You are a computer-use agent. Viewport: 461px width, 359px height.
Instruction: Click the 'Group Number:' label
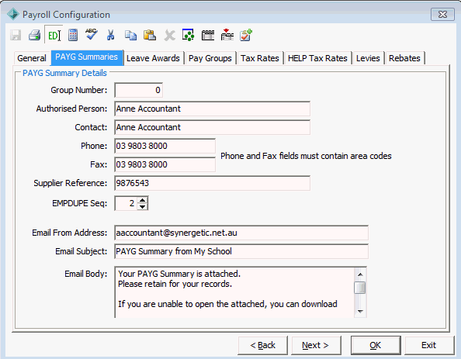[x=79, y=90]
